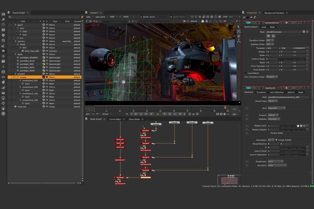The width and height of the screenshot is (314, 209).
Task: Switch to the Curve Editor tab
Action: pos(115,119)
